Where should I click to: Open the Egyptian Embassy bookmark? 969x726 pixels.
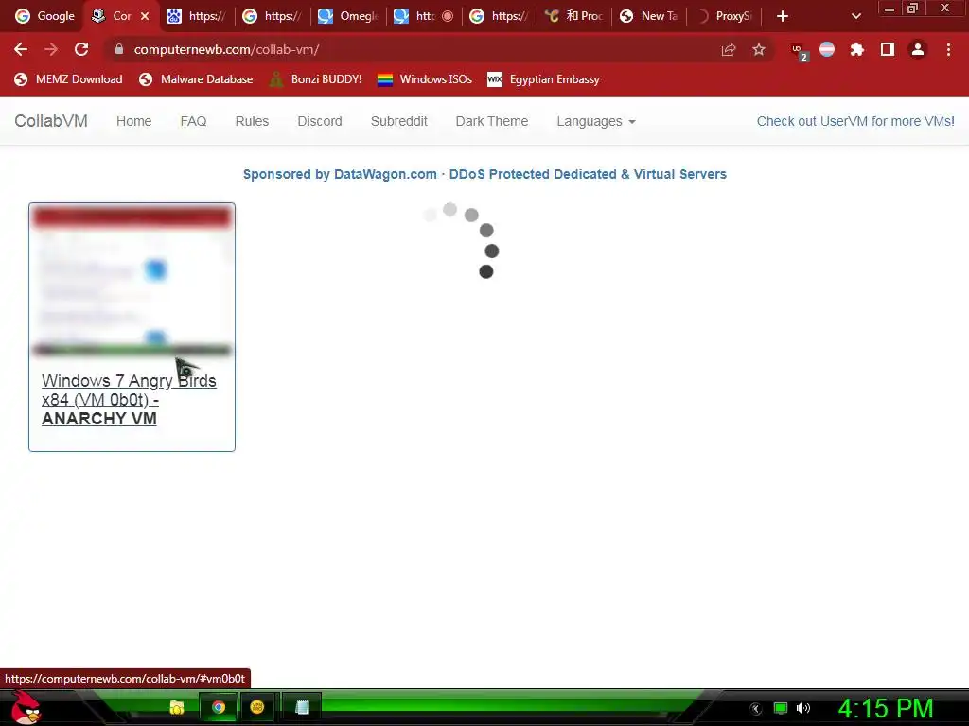(543, 79)
